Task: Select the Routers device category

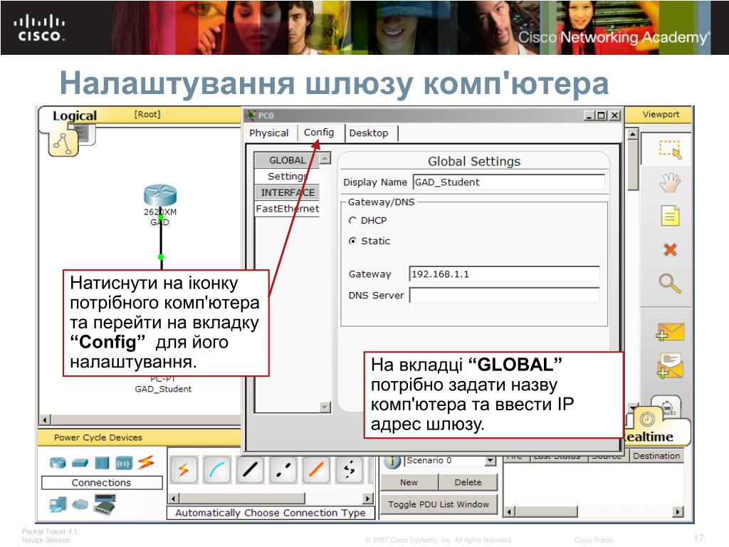Action: coord(58,463)
